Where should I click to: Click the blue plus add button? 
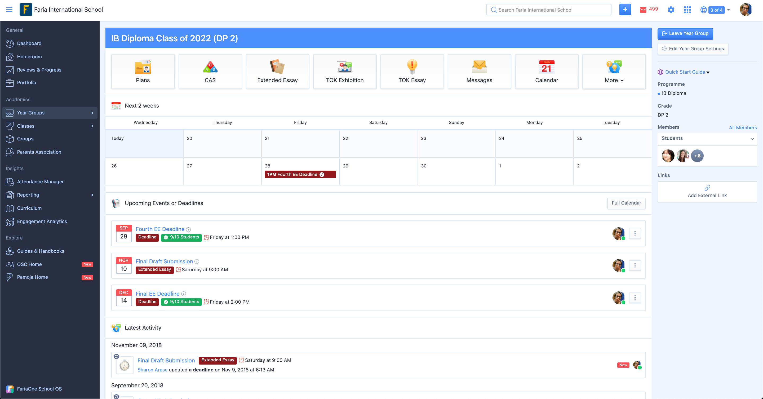click(625, 10)
